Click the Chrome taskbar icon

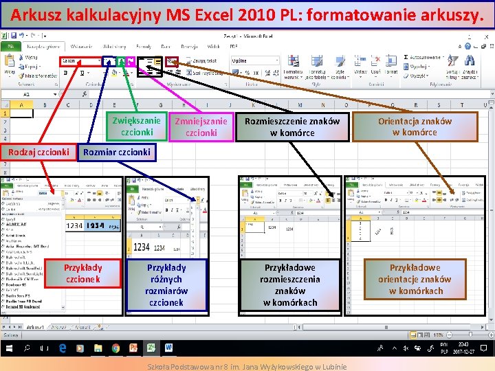pos(116,348)
